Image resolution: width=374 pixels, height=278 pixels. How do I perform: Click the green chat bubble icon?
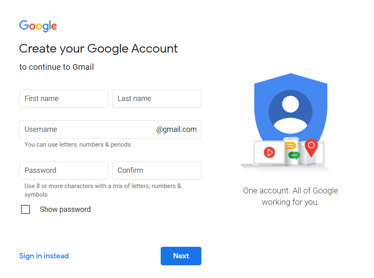(295, 156)
